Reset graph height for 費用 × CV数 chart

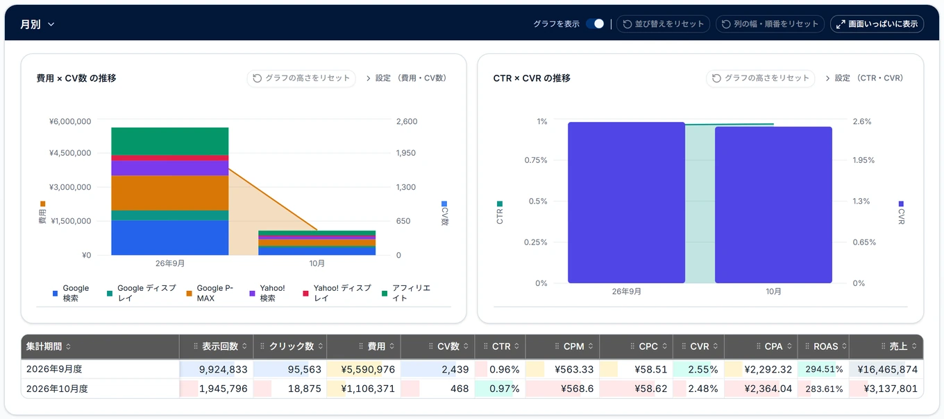click(x=301, y=78)
